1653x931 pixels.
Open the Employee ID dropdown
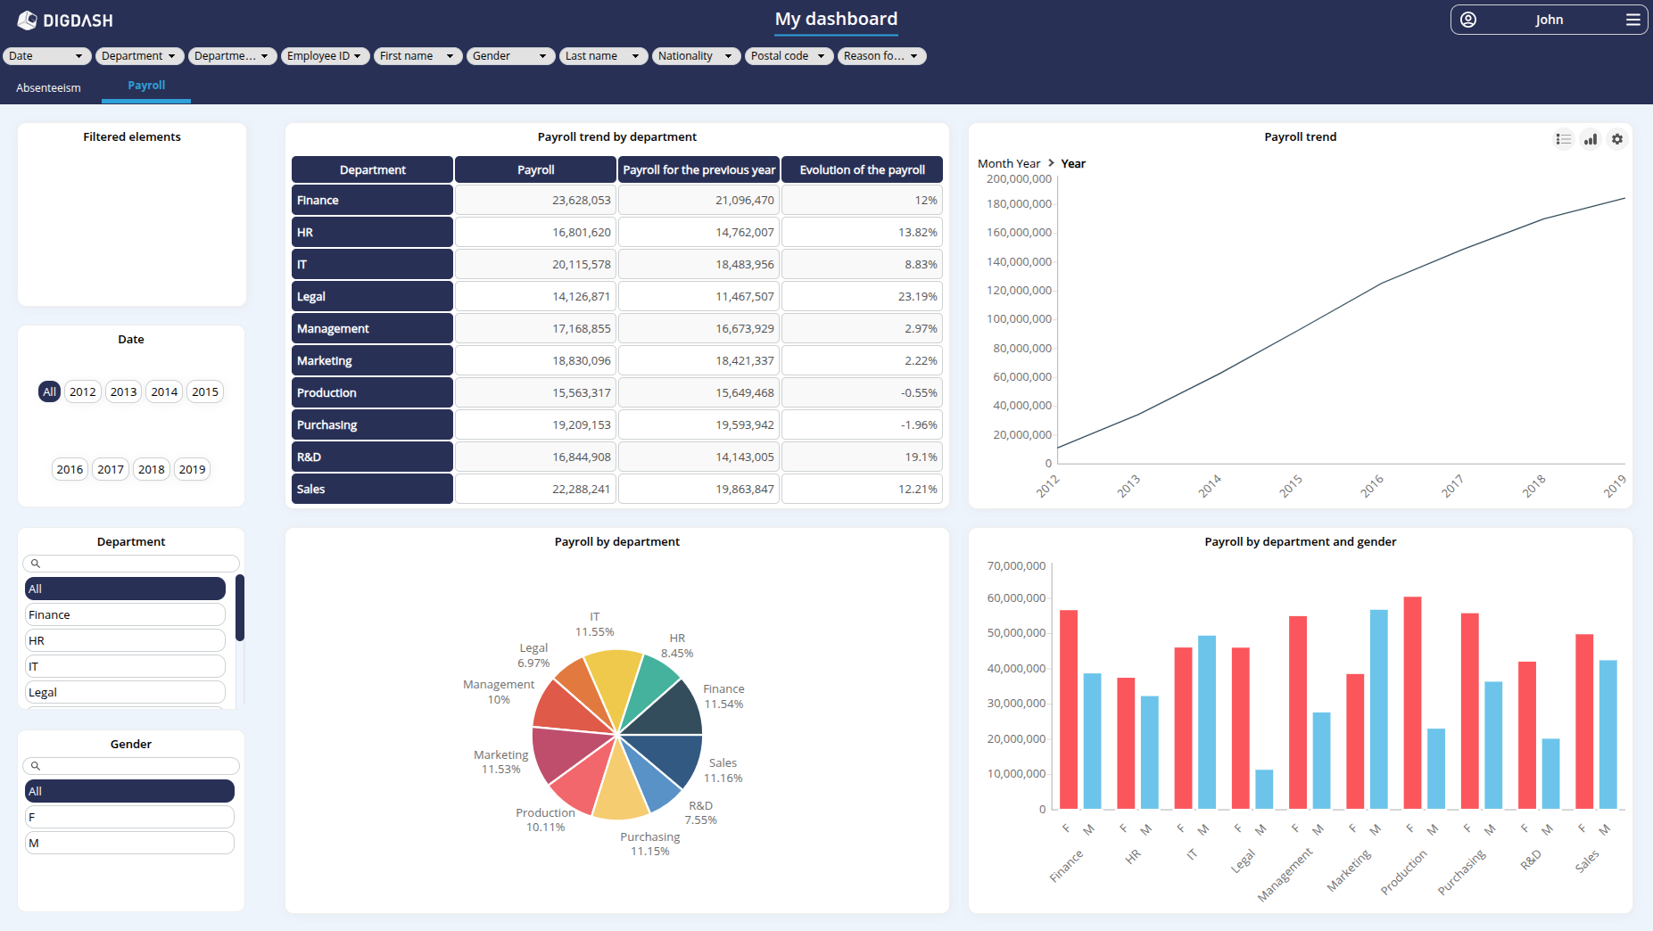(x=324, y=56)
